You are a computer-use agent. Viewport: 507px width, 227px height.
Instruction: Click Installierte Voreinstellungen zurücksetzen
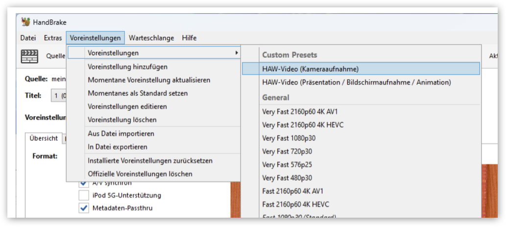[150, 160]
